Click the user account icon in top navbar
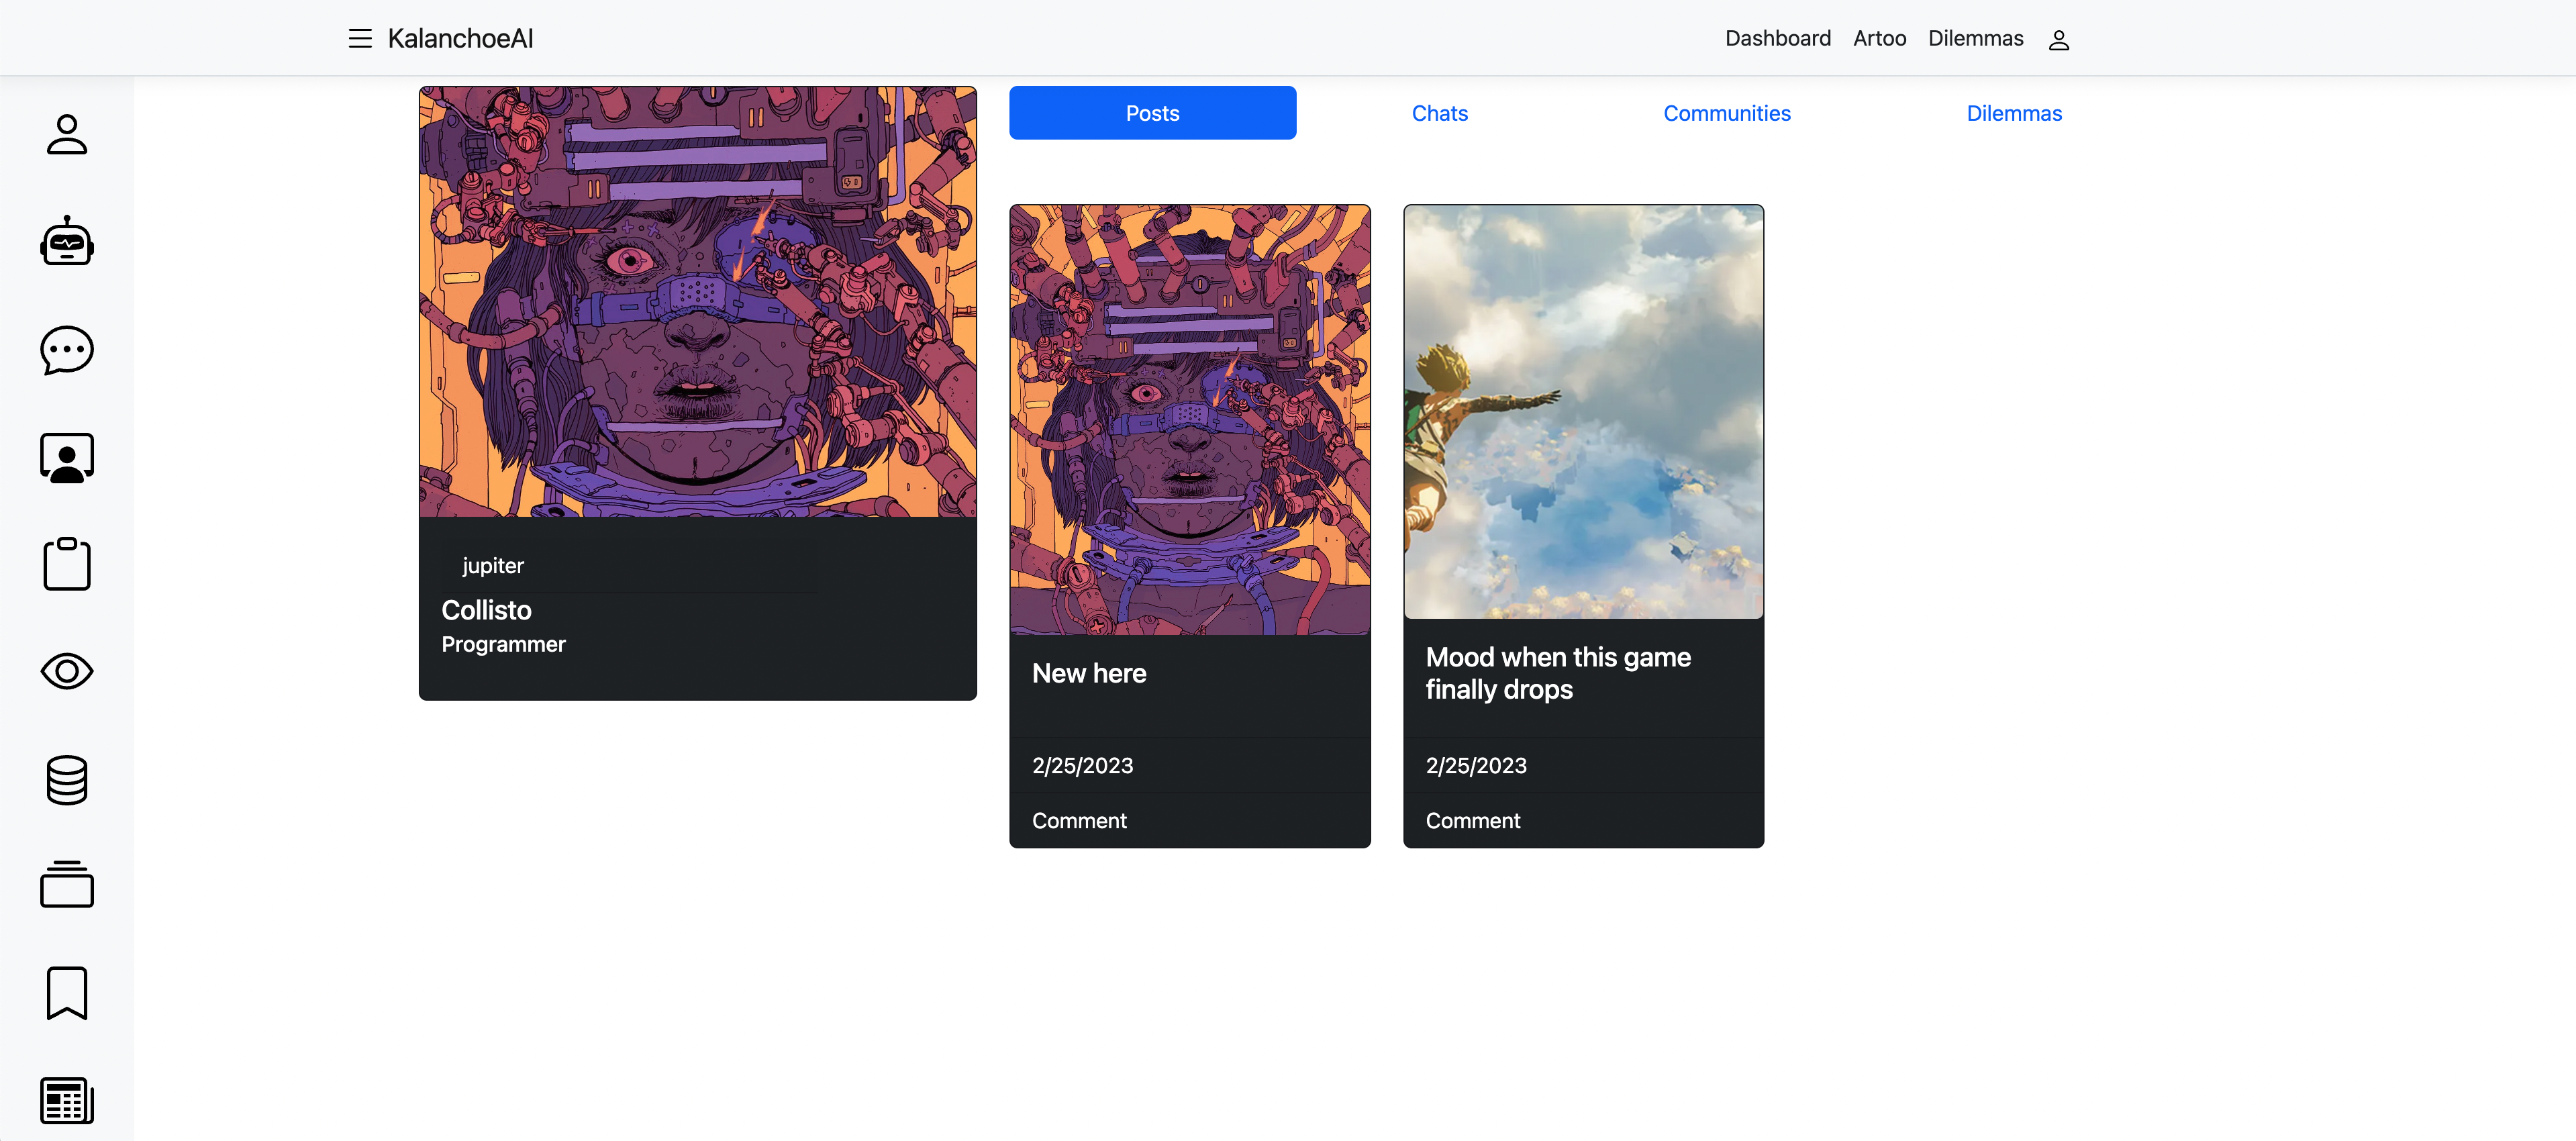 (2058, 40)
